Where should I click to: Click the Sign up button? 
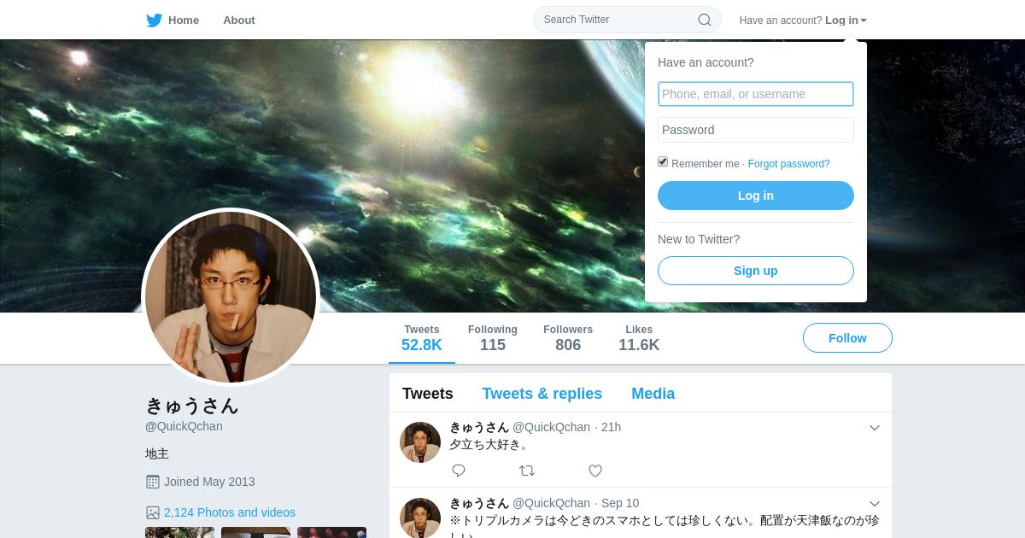tap(756, 271)
